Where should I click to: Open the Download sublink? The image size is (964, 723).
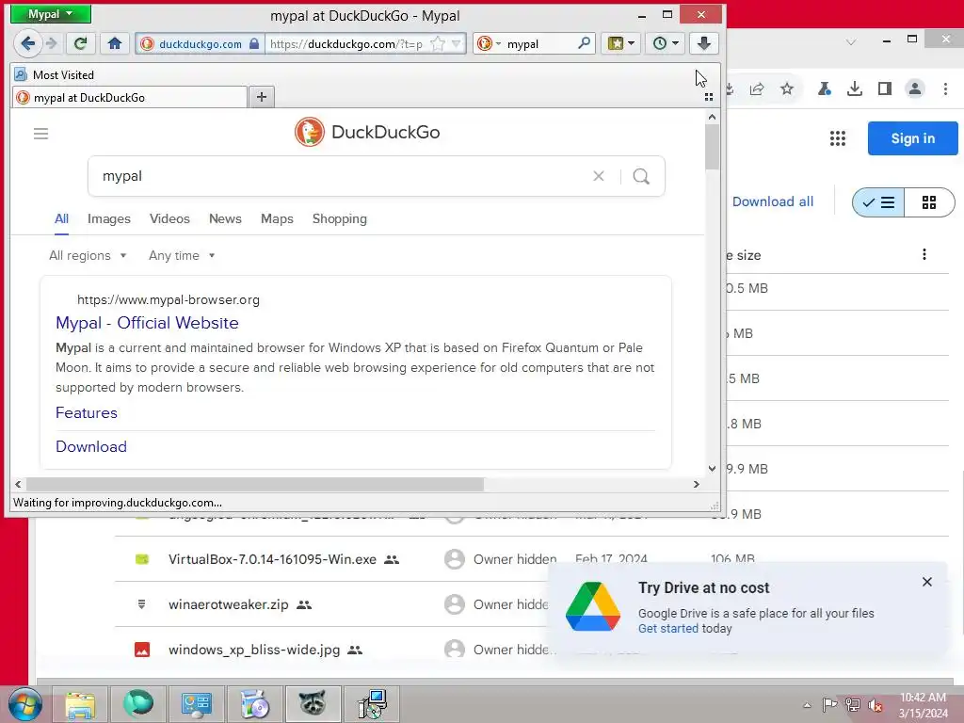91,446
